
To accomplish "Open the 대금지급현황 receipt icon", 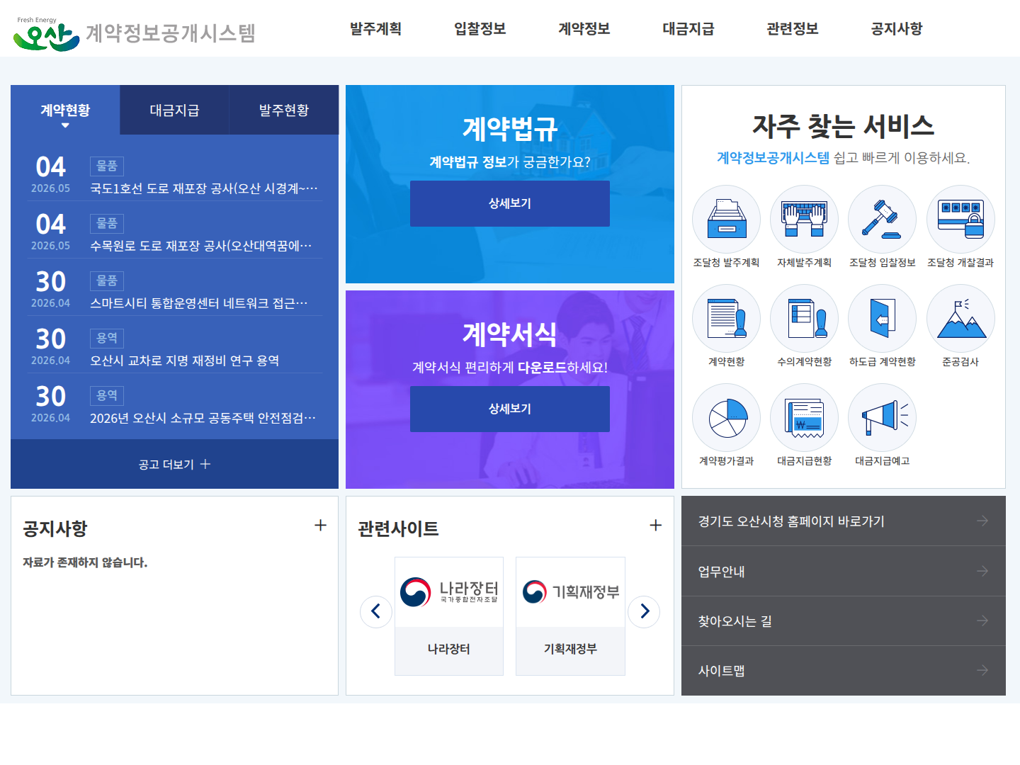I will coord(804,418).
